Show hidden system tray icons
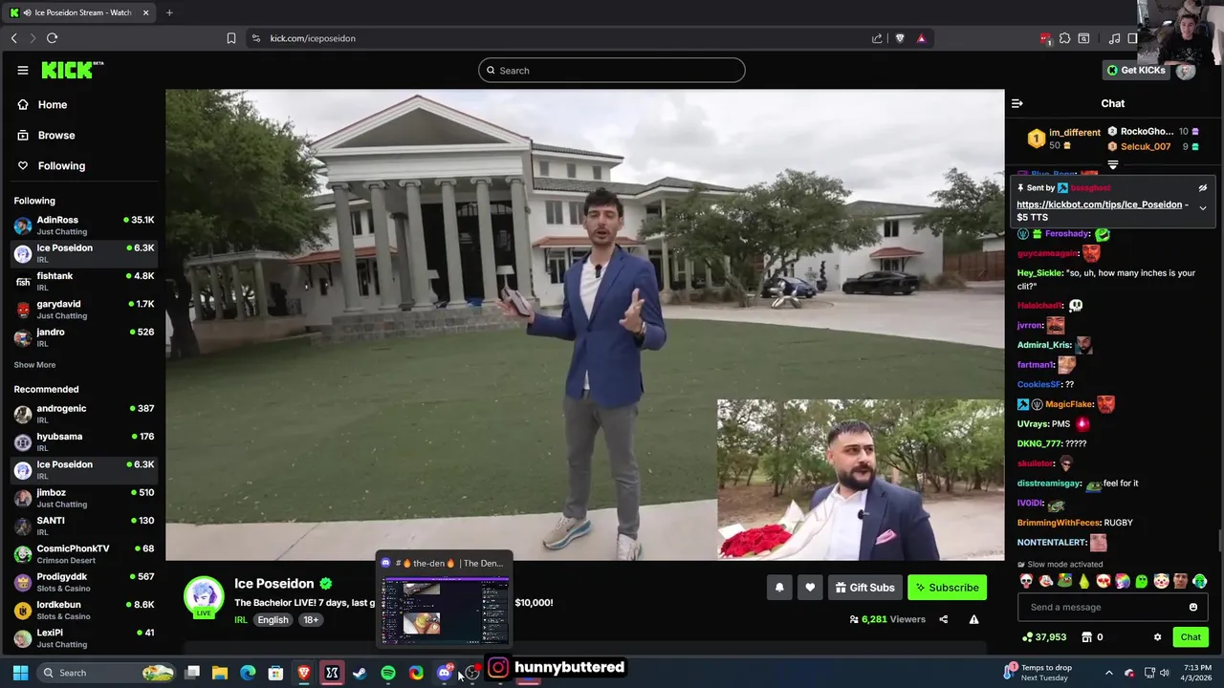Screen dimensions: 1224x688 click(1108, 673)
